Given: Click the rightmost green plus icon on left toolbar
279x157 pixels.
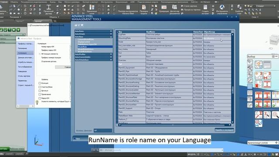Looking at the screenshot, I should [18, 30].
